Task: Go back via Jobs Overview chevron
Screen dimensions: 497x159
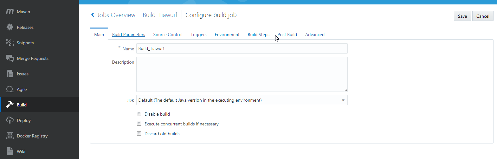Action: tap(93, 15)
